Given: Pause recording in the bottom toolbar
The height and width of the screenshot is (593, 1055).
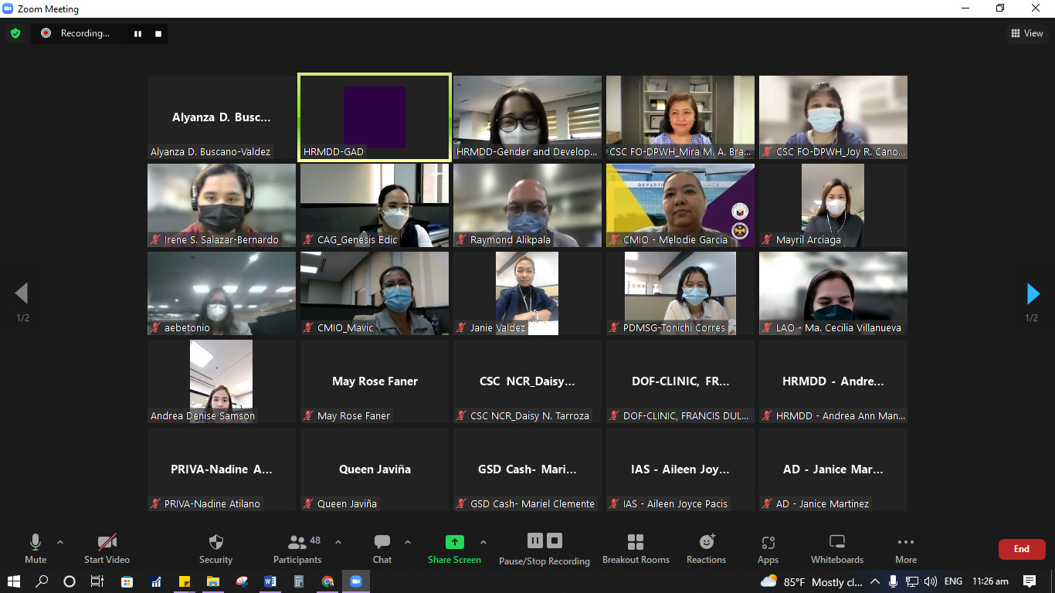Looking at the screenshot, I should coord(535,540).
